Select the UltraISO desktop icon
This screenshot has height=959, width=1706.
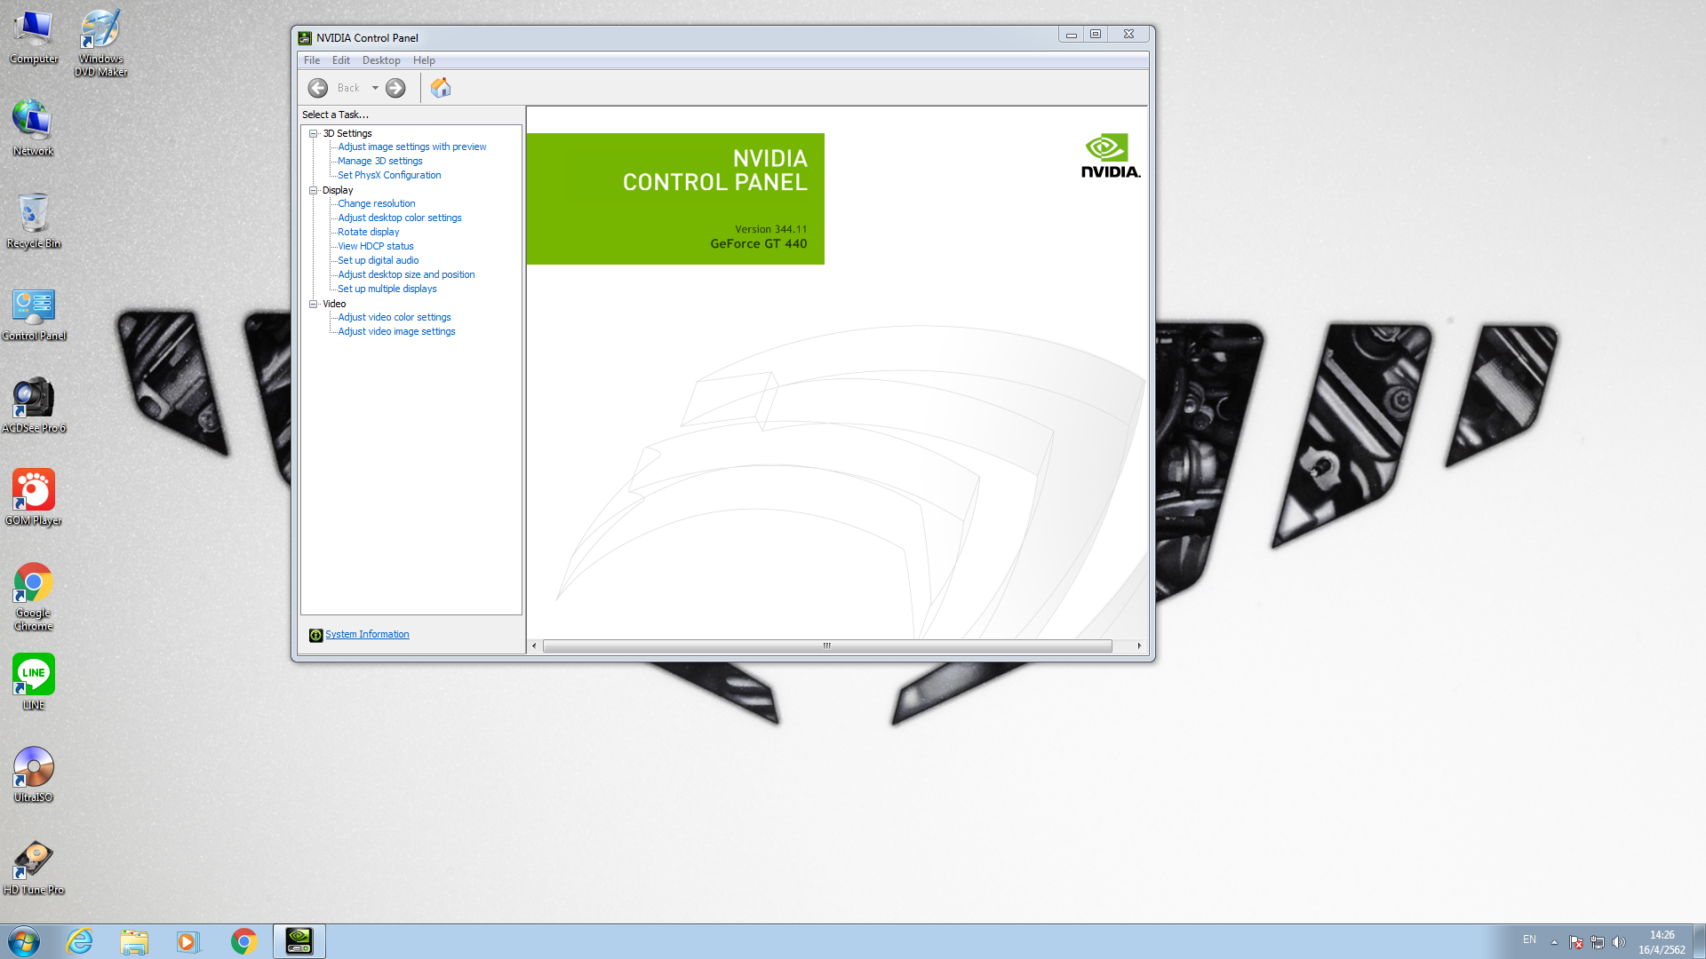(x=34, y=774)
